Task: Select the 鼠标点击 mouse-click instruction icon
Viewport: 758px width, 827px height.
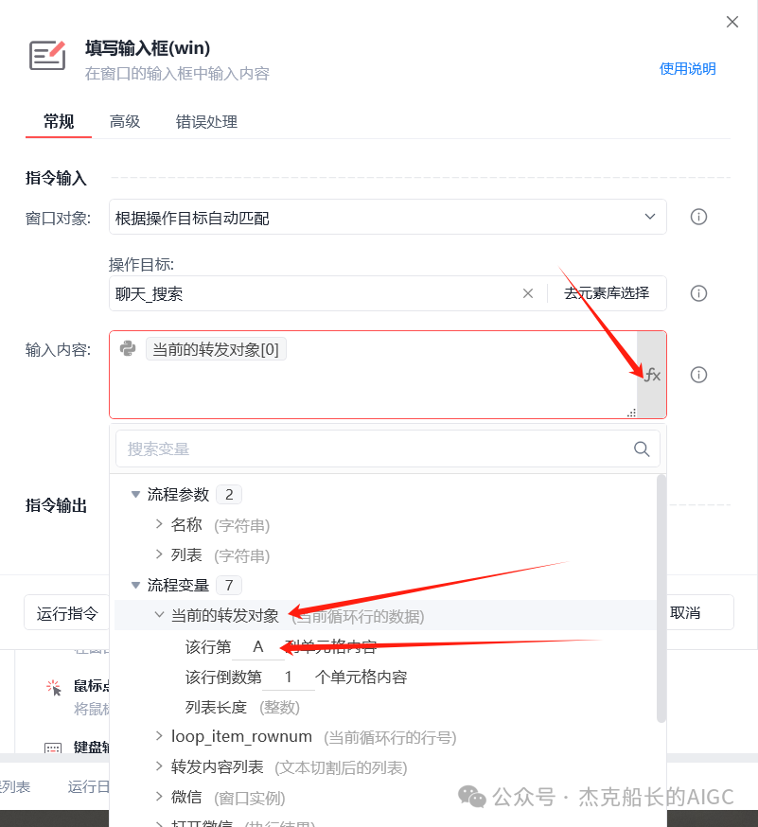Action: [52, 685]
